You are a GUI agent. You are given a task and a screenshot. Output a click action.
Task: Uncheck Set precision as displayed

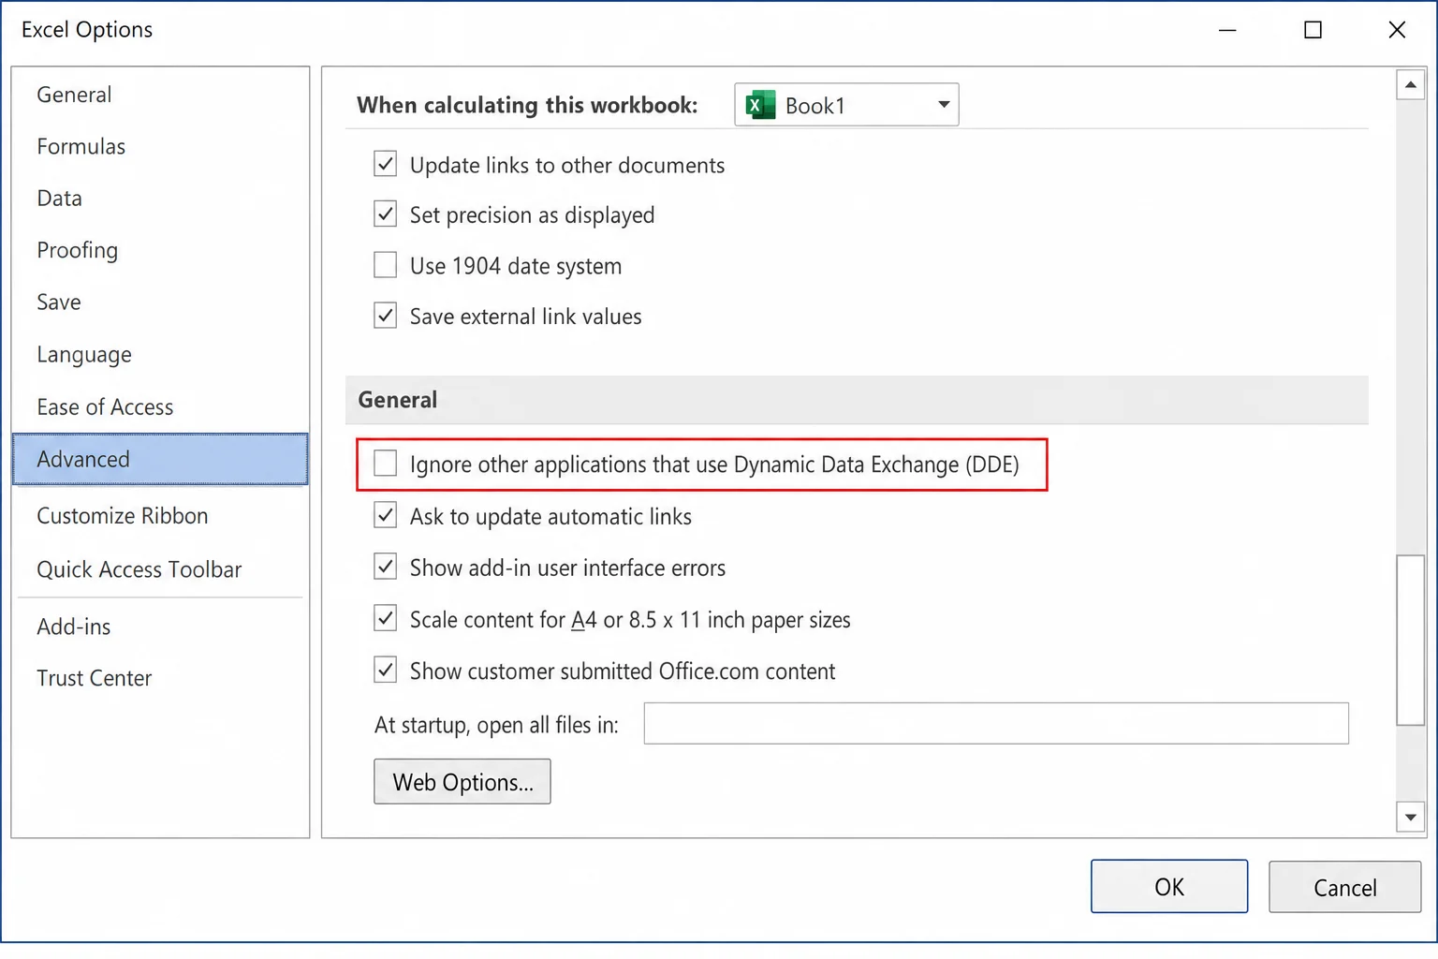click(x=385, y=214)
